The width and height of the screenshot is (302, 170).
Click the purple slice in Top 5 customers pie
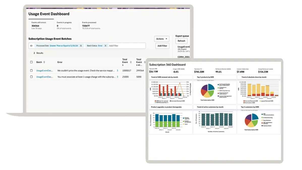[x=249, y=117]
